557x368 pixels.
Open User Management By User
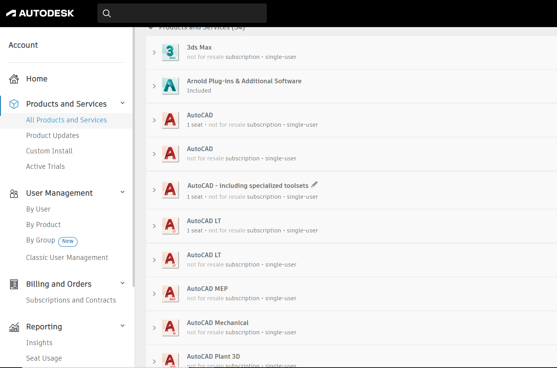pyautogui.click(x=38, y=209)
